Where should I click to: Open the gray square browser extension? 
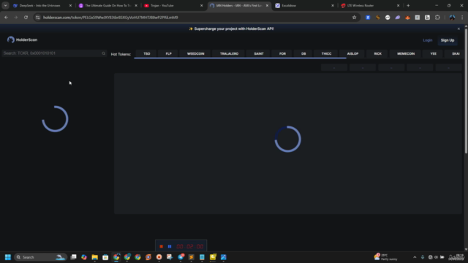418,18
